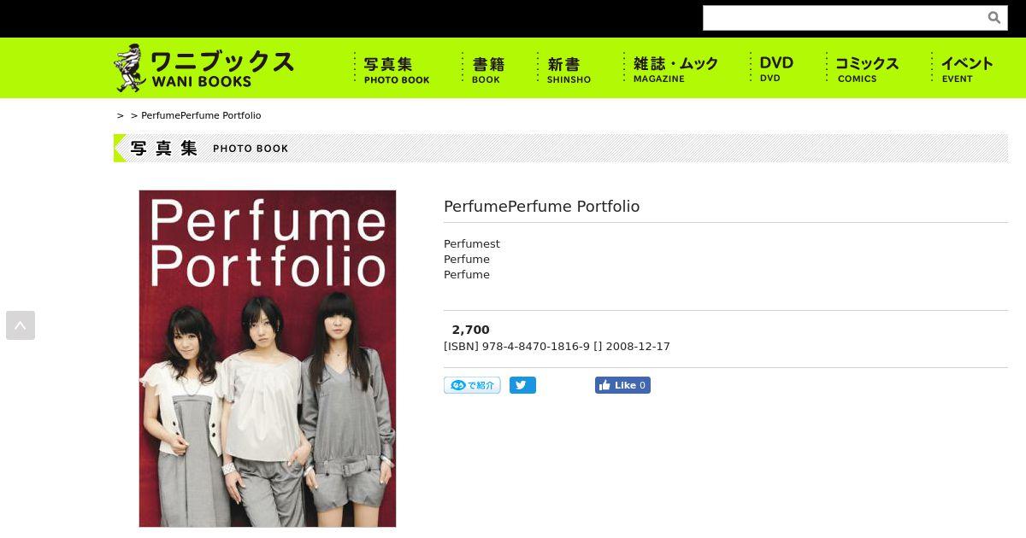Open the 新書 SHINSHO menu

coord(569,68)
